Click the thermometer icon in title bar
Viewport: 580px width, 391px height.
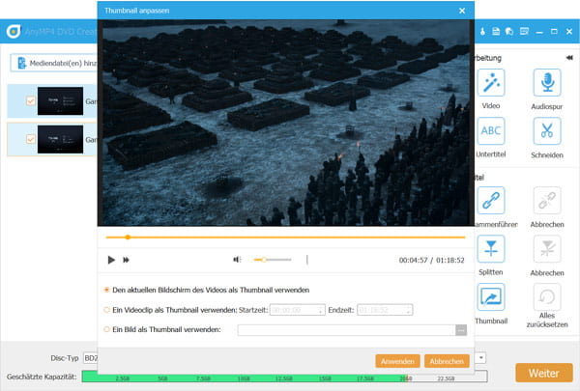pos(482,32)
